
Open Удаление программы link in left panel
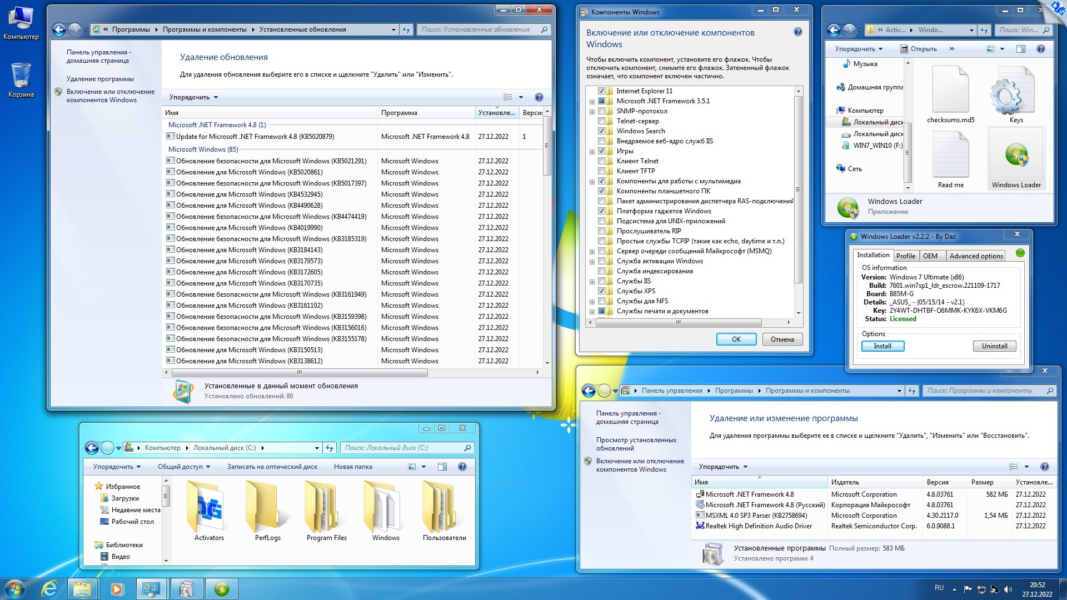coord(100,79)
